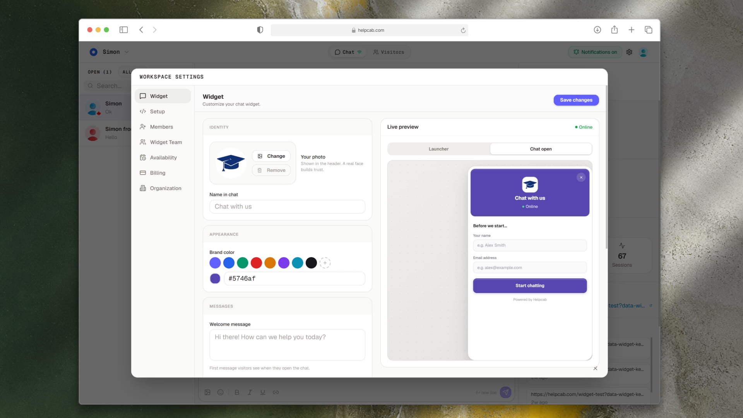This screenshot has height=418, width=743.
Task: Click Start chatting in preview
Action: [x=530, y=286]
